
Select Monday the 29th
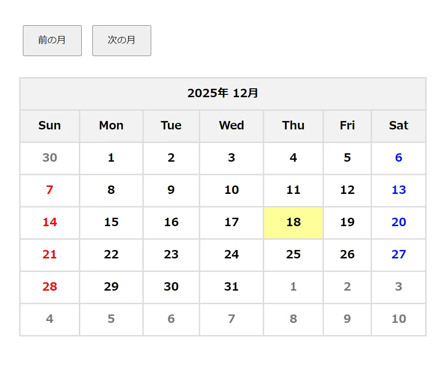pos(111,287)
